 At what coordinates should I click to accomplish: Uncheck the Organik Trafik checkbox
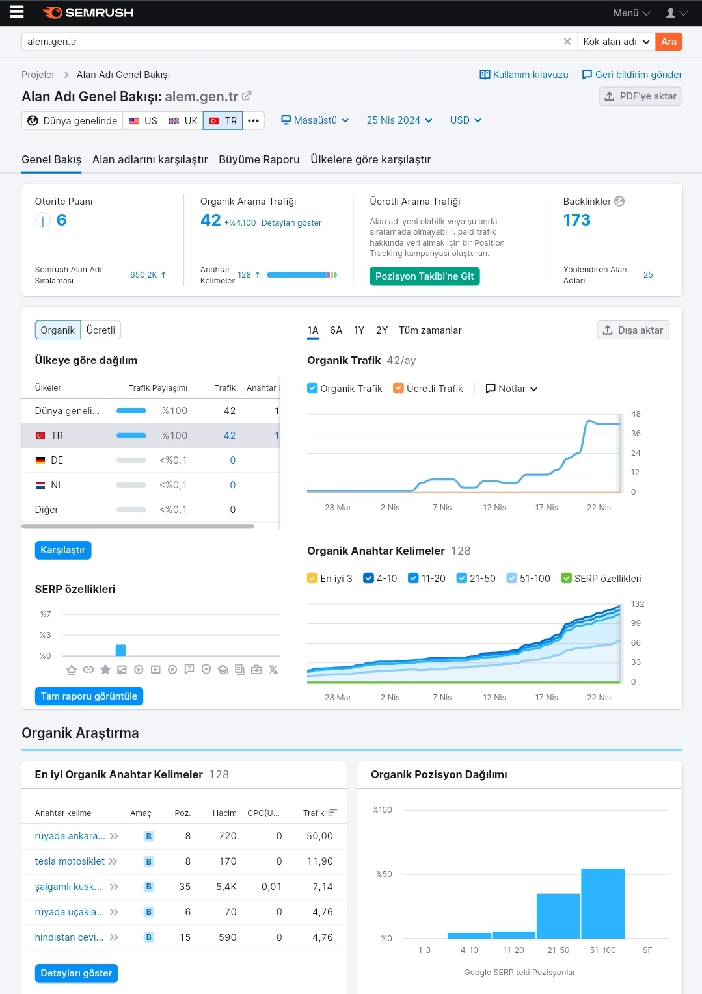click(x=312, y=389)
